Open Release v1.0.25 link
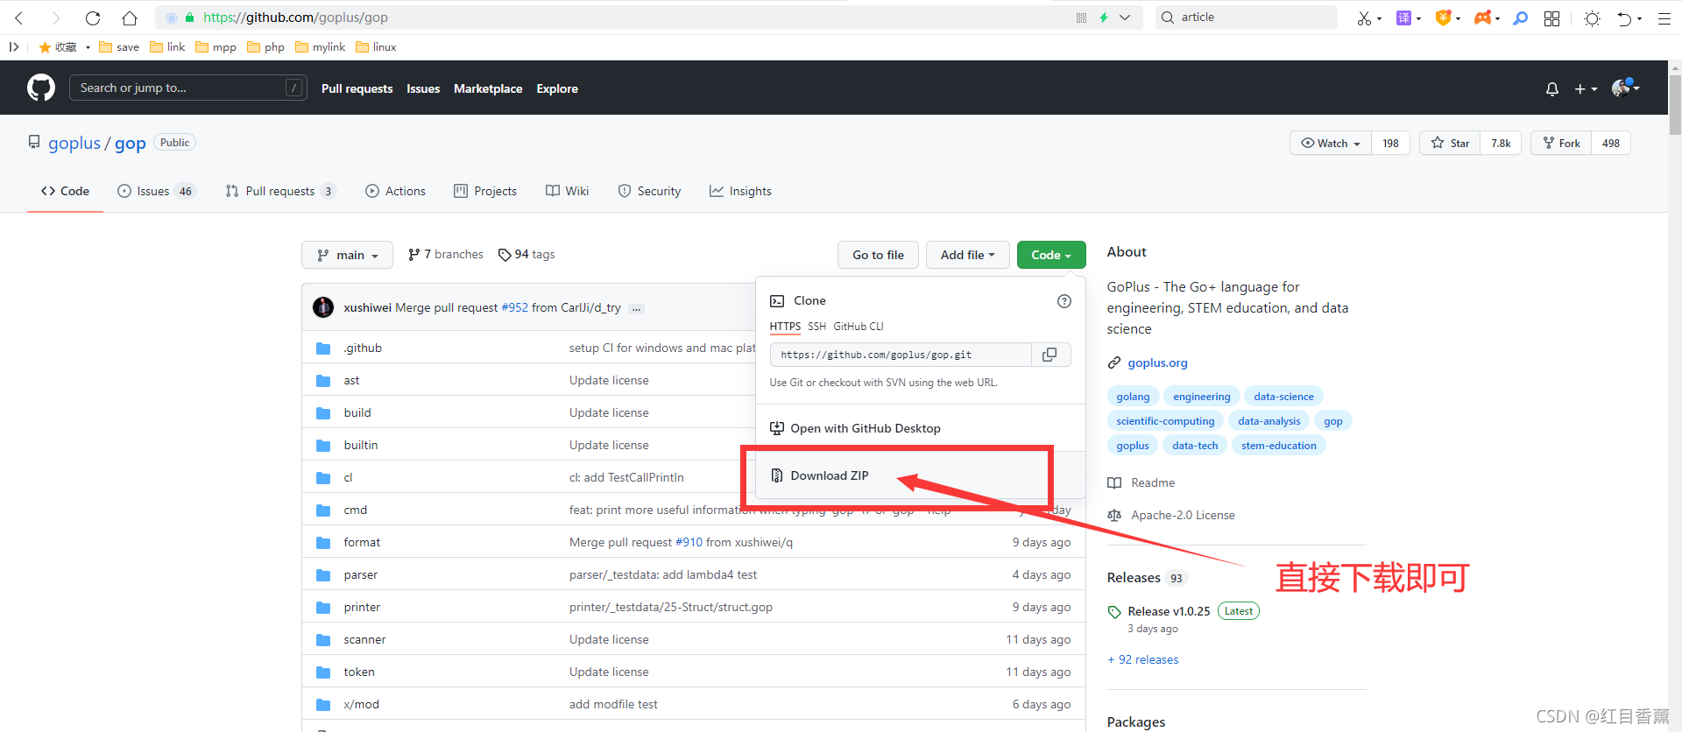 pos(1169,611)
